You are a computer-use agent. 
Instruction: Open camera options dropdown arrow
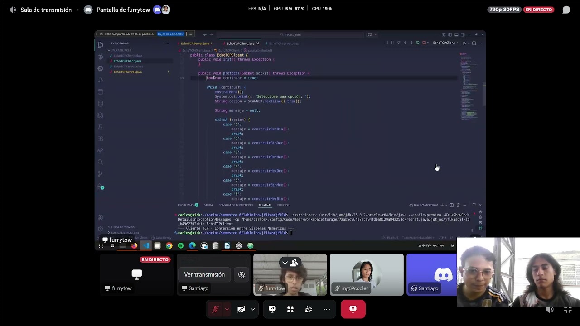[252, 309]
